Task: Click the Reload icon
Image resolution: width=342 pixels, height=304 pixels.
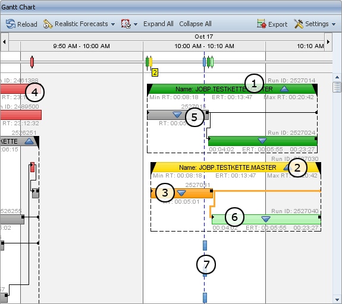Action: pyautogui.click(x=11, y=24)
